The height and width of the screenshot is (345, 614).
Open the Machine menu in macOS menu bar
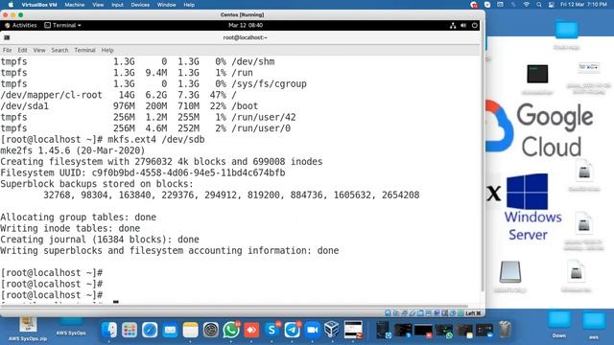coord(75,5)
